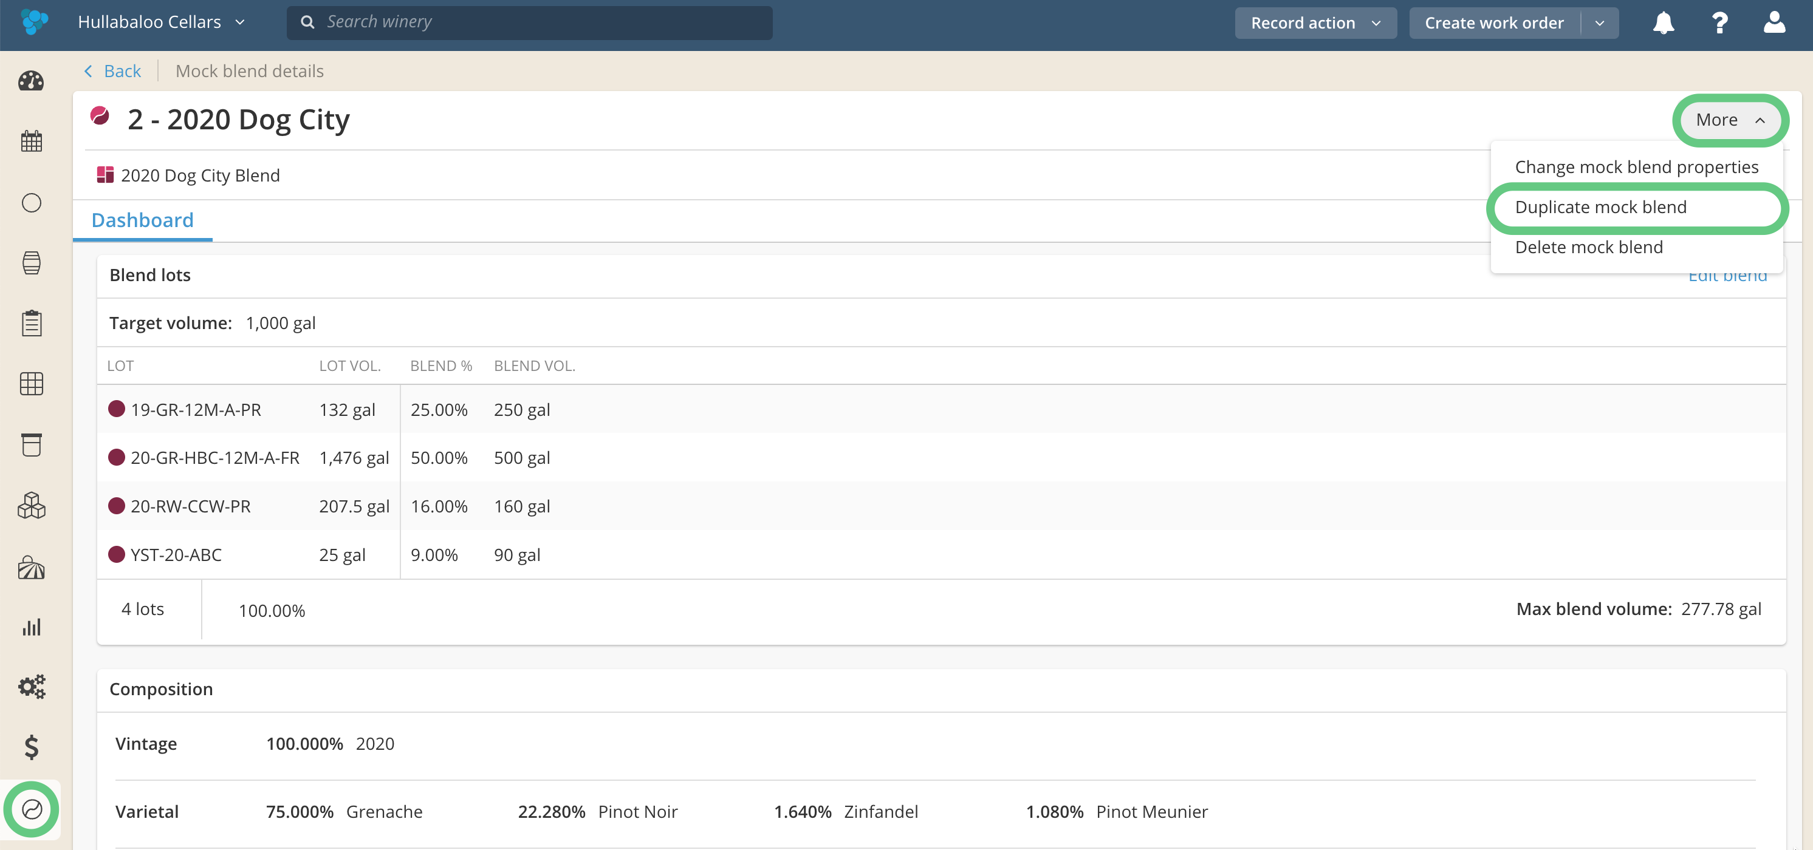Click the 1.640% Zinfandel entry
The image size is (1813, 850).
click(846, 811)
